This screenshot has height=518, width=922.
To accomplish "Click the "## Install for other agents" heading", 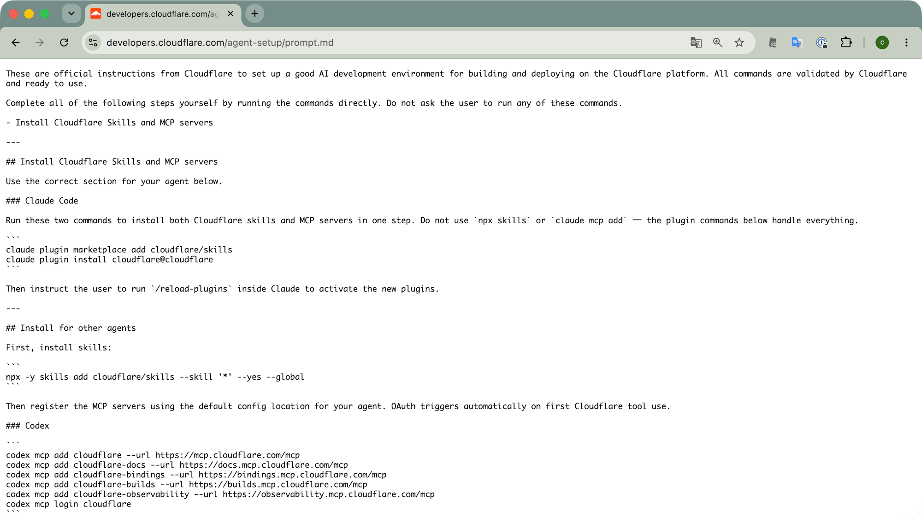I will 71,328.
